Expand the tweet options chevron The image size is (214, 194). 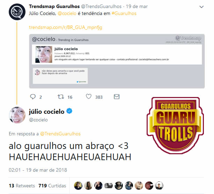coord(201,7)
